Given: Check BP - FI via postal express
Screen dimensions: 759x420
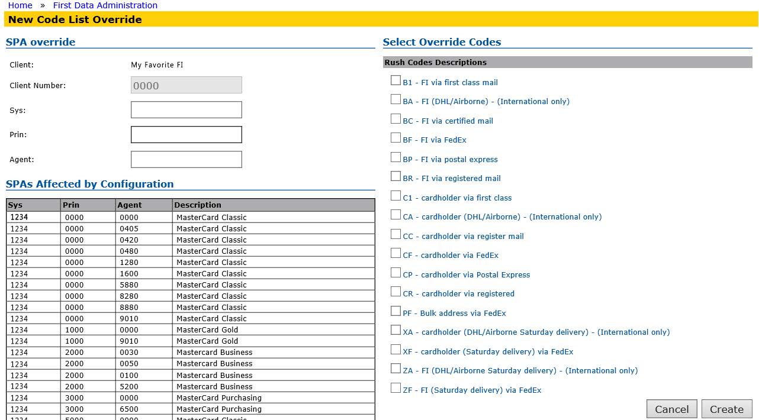Looking at the screenshot, I should 395,157.
